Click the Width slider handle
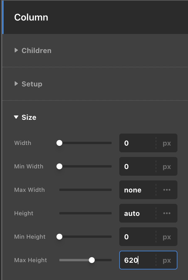 [59, 143]
